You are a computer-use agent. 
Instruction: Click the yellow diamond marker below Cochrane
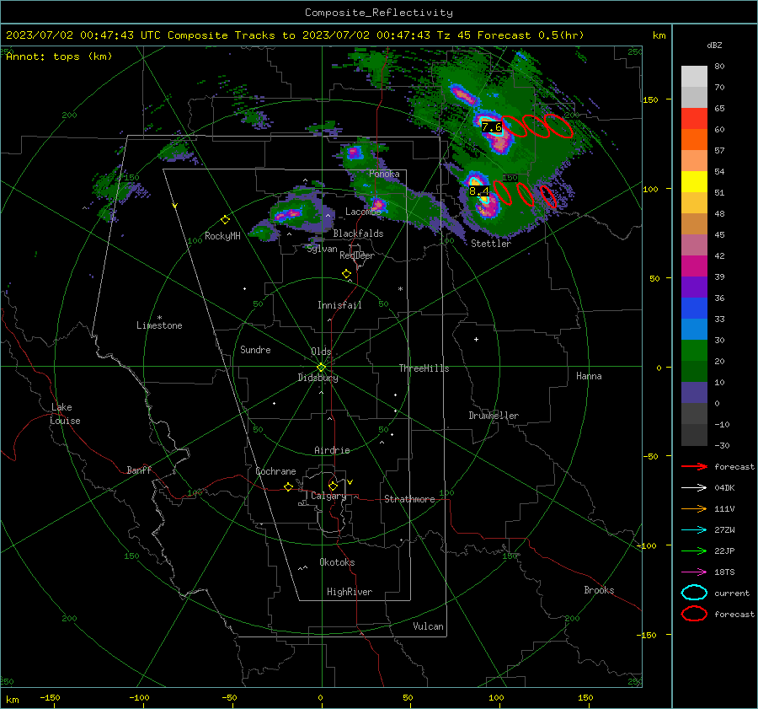(288, 486)
